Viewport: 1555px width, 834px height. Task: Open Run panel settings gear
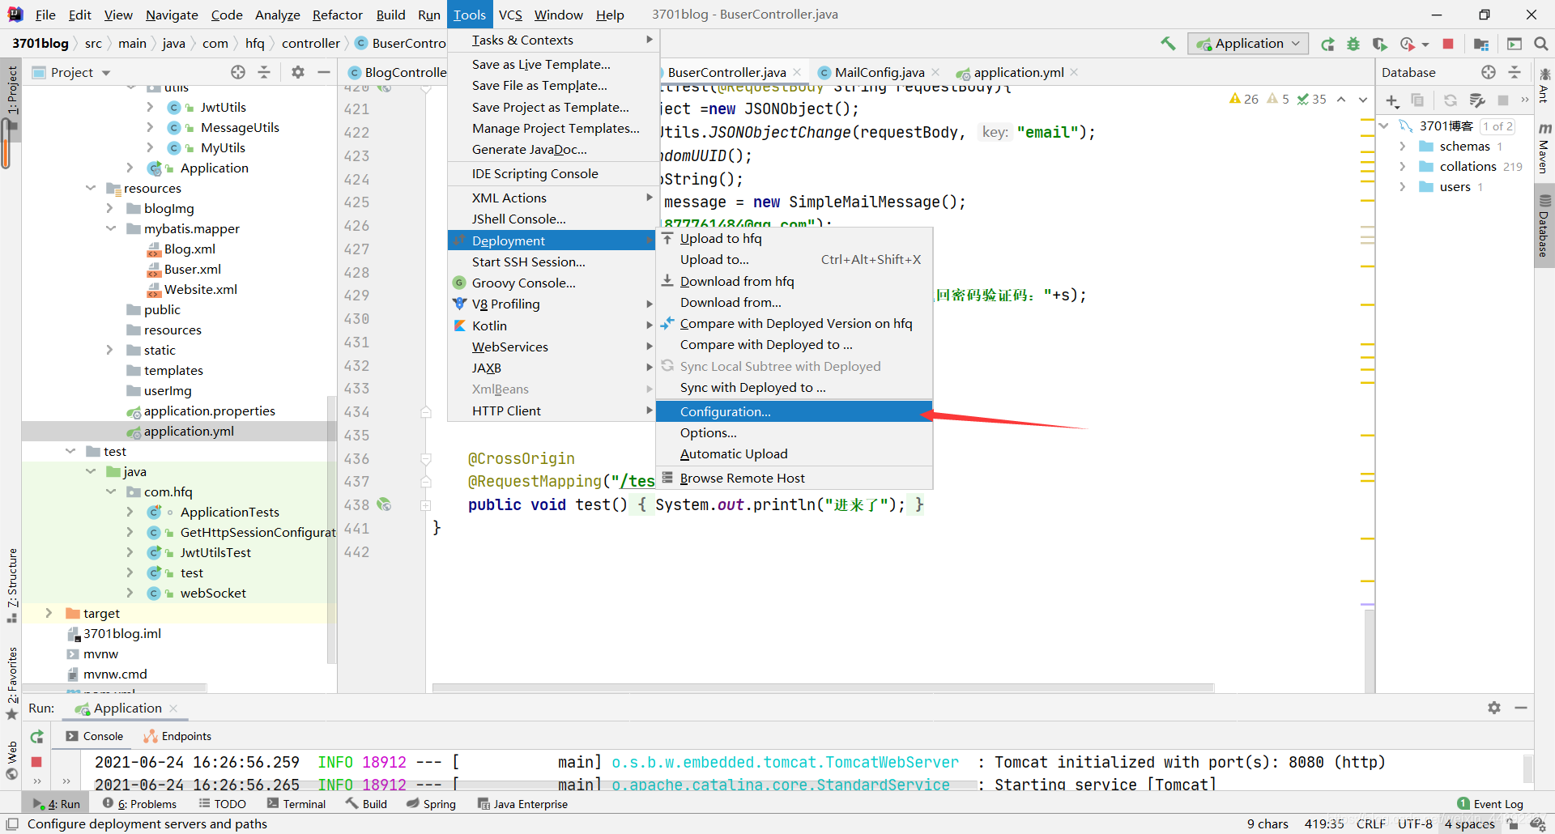point(1494,708)
